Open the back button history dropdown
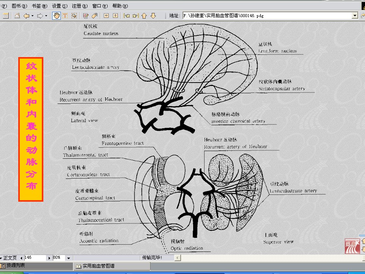Screen dimensions: 365x274 pos(32,16)
